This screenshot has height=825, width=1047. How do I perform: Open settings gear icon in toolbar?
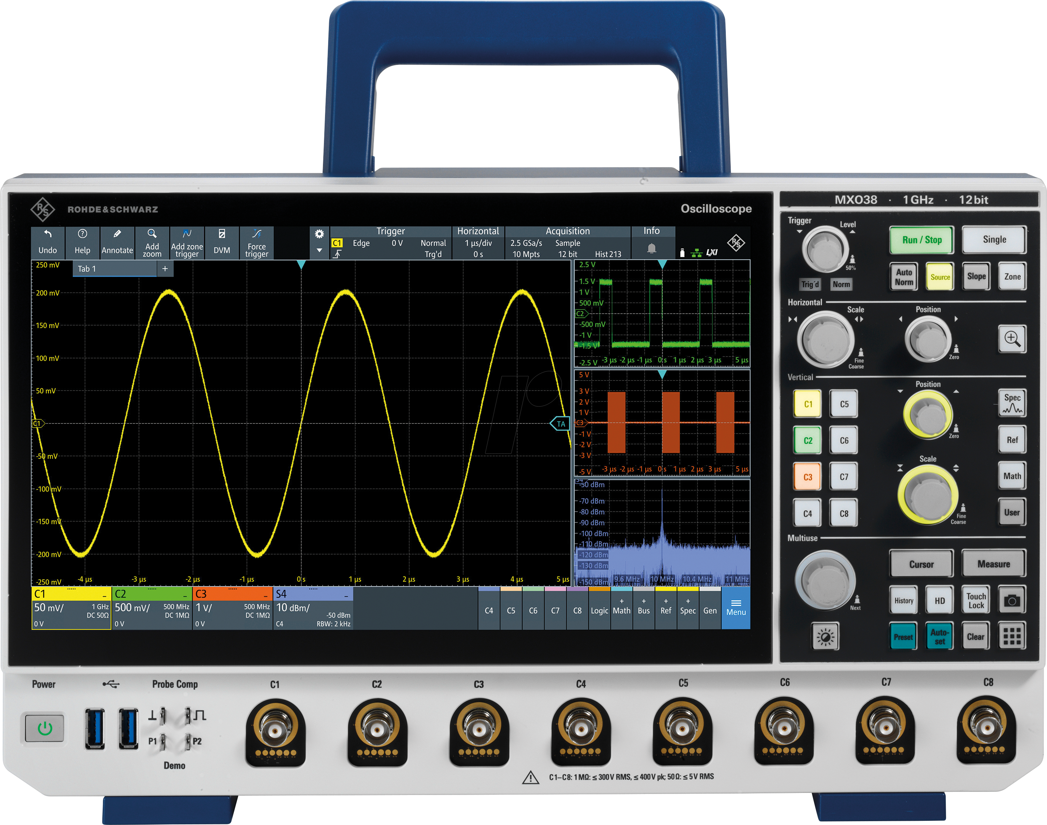(x=319, y=234)
